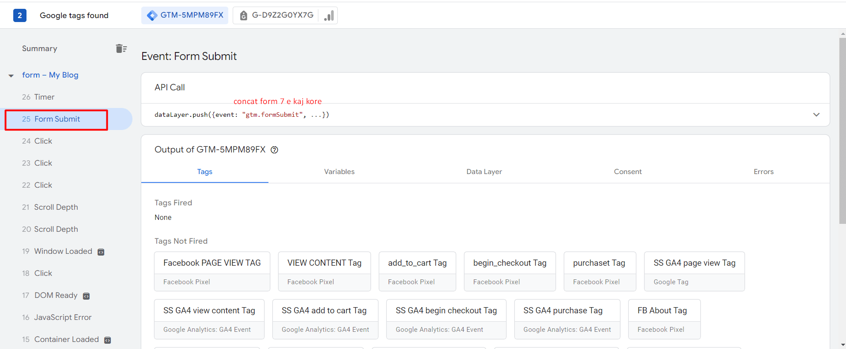Click the code icon beside DOM Ready
Viewport: 846px width, 349px height.
point(87,296)
